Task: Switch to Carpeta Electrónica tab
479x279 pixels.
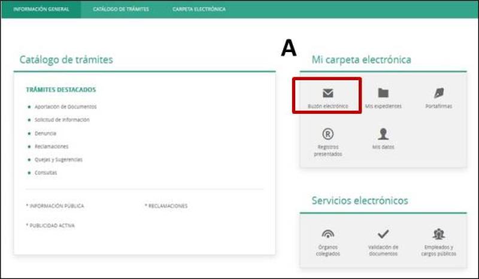Action: click(x=199, y=10)
